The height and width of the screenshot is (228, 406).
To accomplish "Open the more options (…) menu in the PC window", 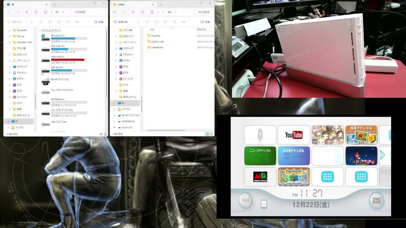I will 77,22.
